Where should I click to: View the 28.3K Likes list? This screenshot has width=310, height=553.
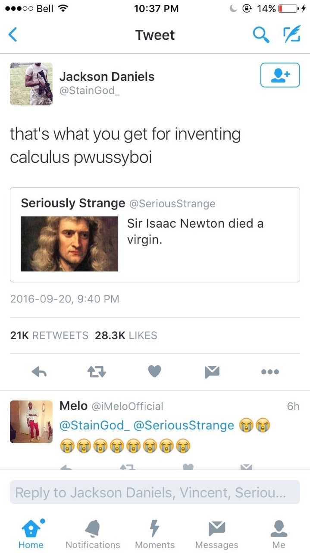click(x=126, y=335)
